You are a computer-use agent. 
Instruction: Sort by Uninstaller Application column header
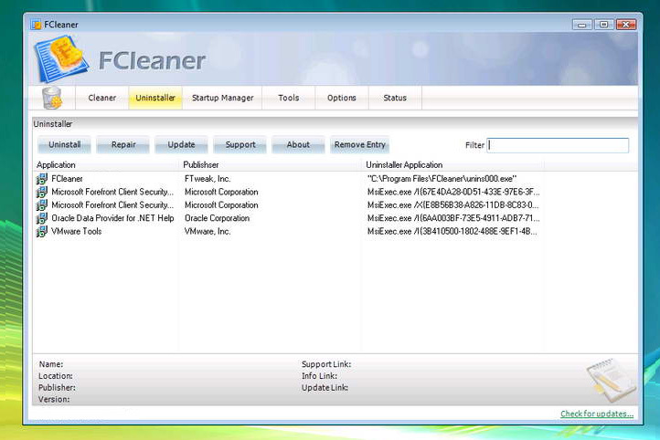click(x=452, y=164)
